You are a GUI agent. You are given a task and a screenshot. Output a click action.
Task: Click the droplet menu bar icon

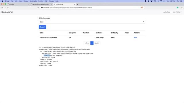click(x=148, y=1)
